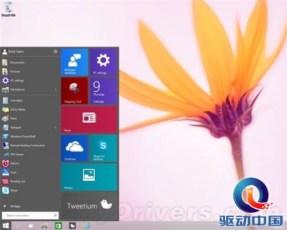
Task: Launch PC settings from the left app list
Action: 30,80
